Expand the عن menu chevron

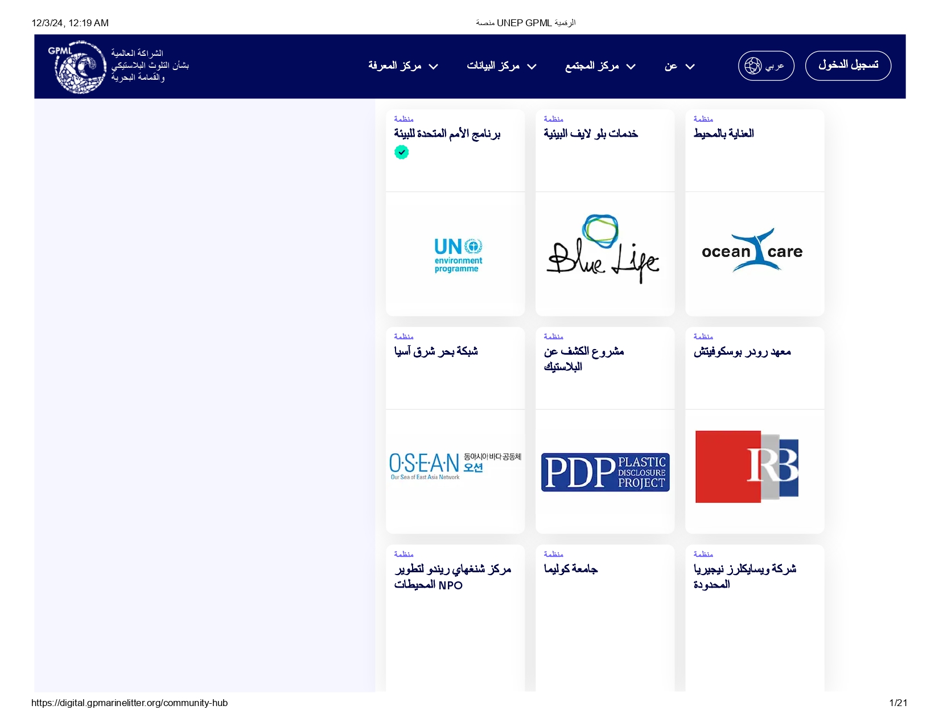coord(690,67)
